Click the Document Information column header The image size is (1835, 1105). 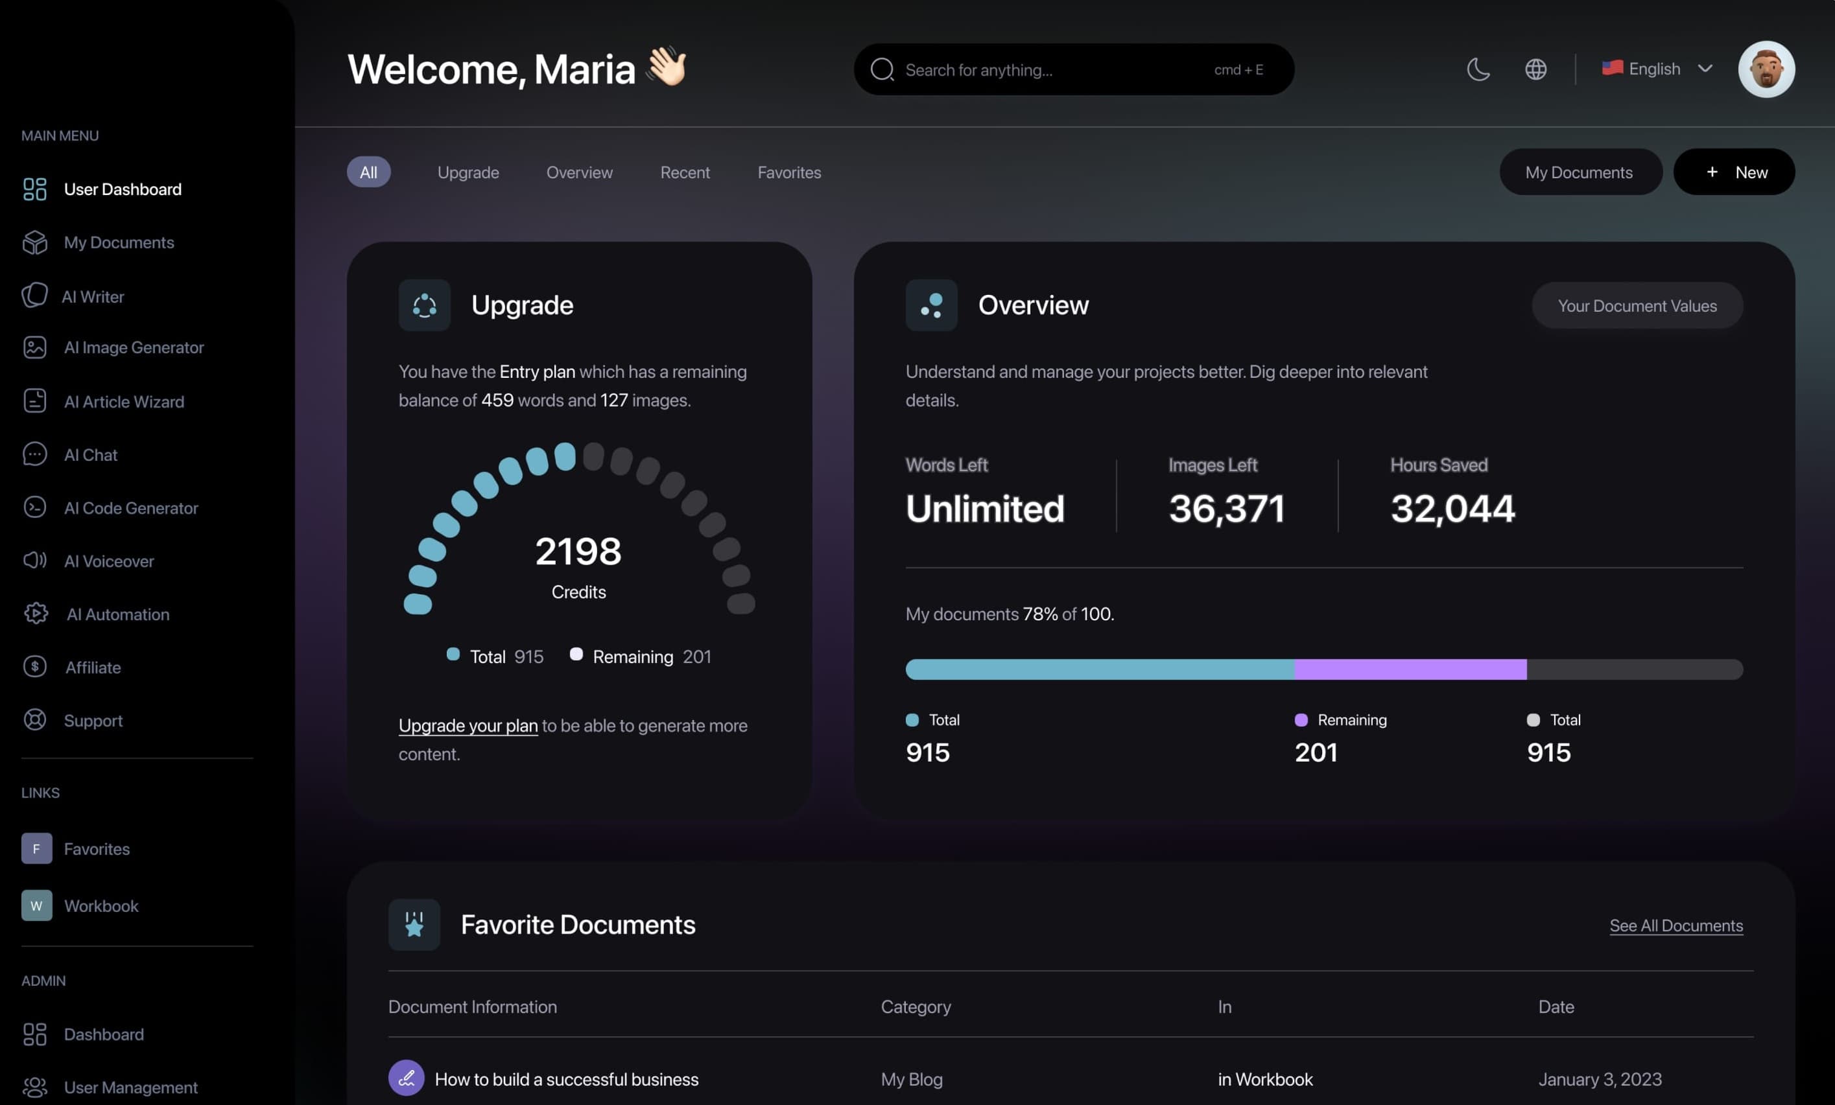pyautogui.click(x=472, y=1006)
